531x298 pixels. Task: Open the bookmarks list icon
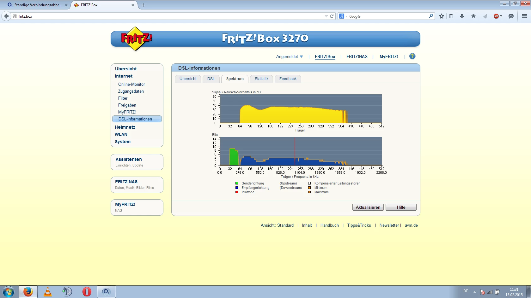tap(451, 16)
